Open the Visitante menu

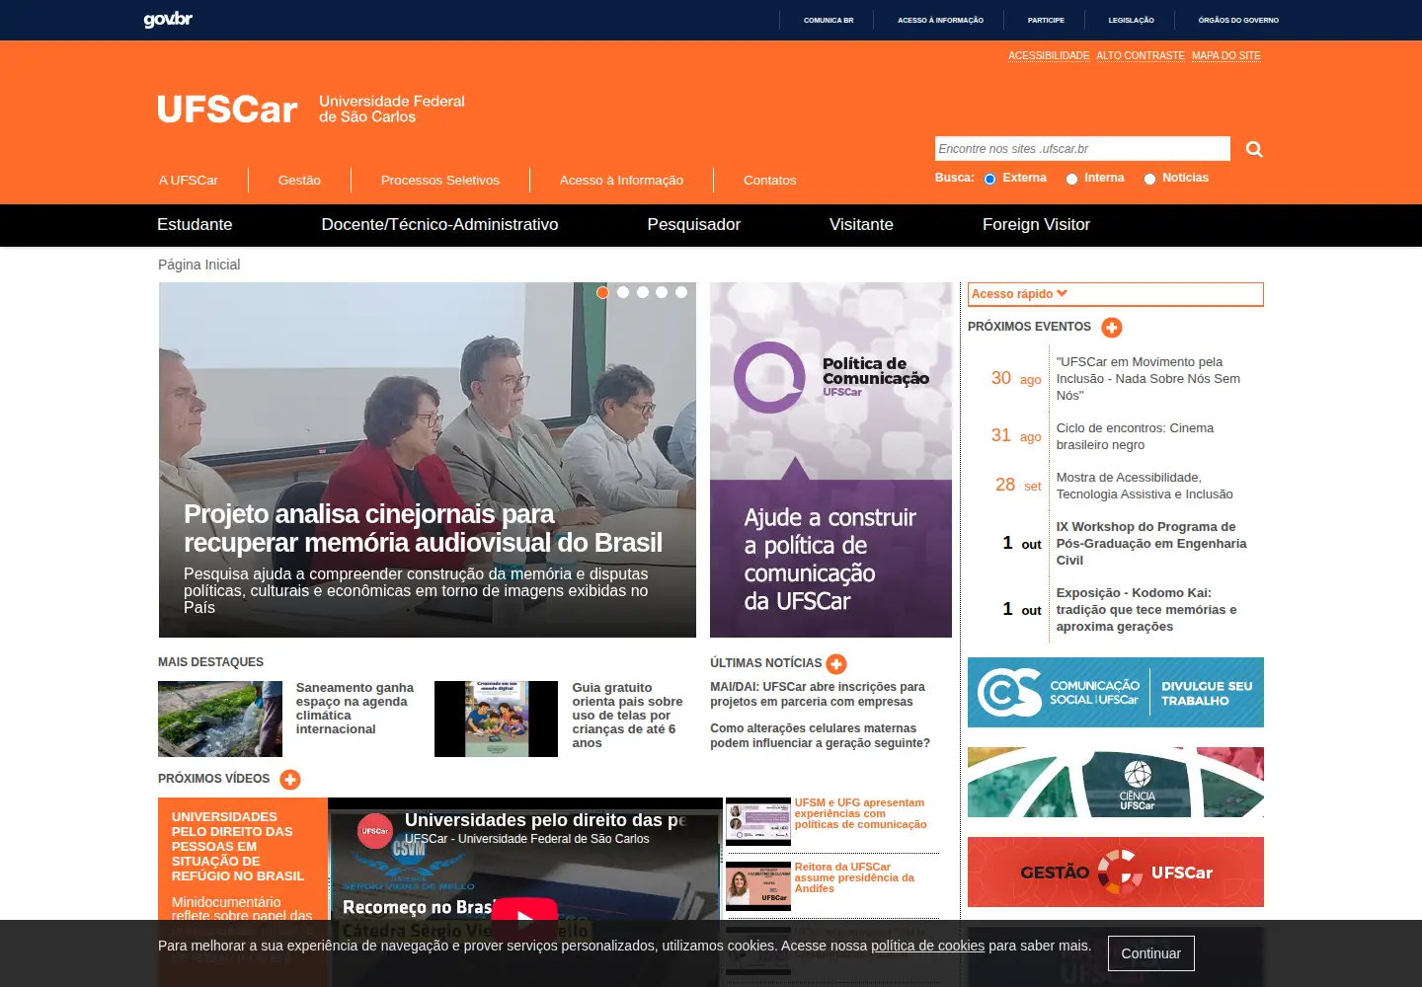(x=861, y=225)
